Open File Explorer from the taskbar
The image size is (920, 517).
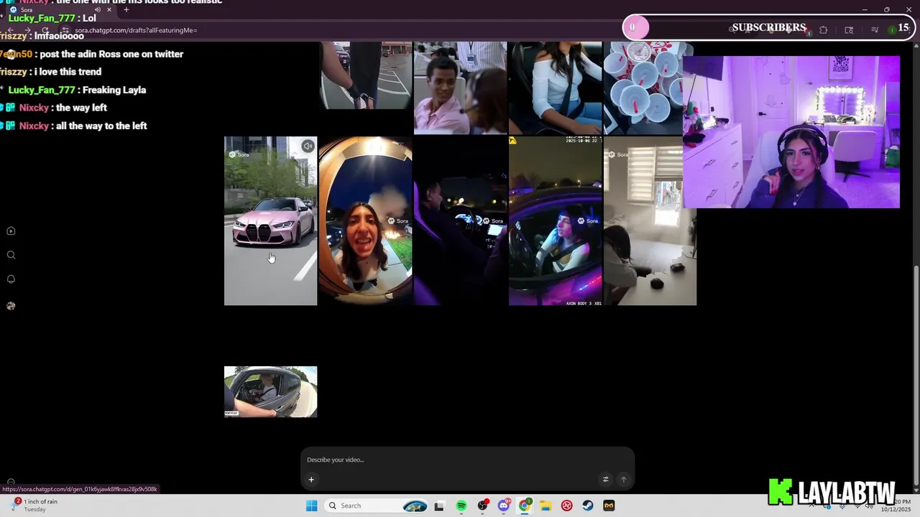click(x=546, y=506)
